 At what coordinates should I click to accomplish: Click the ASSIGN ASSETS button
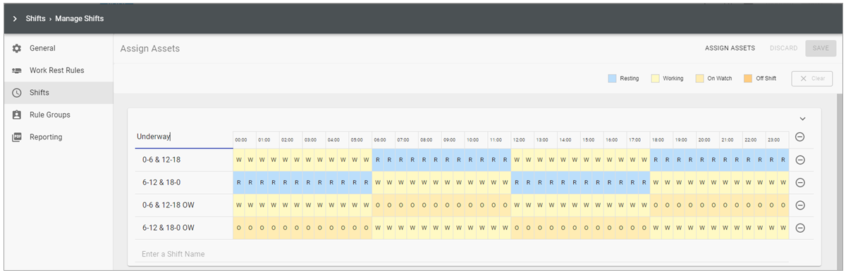click(x=730, y=49)
